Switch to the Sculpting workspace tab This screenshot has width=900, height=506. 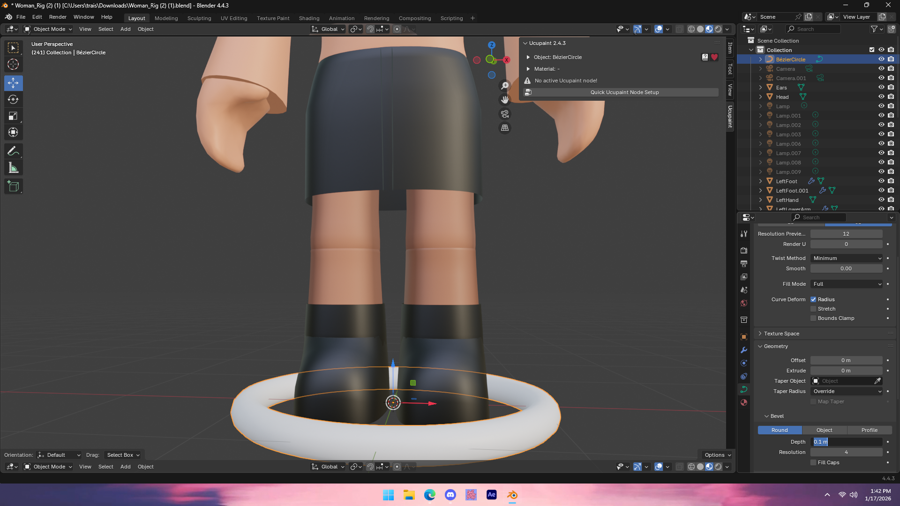199,18
